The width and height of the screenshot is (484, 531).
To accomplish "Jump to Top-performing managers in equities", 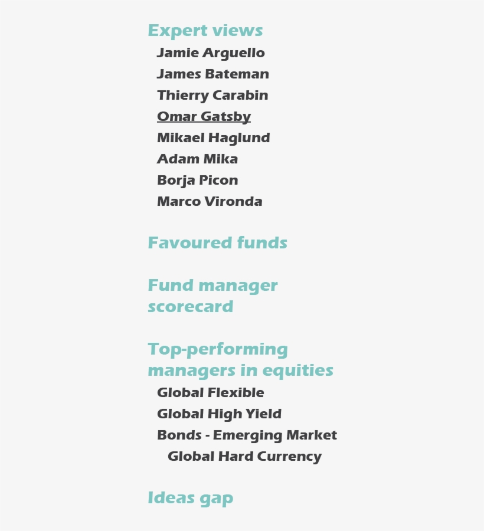I will [x=240, y=360].
